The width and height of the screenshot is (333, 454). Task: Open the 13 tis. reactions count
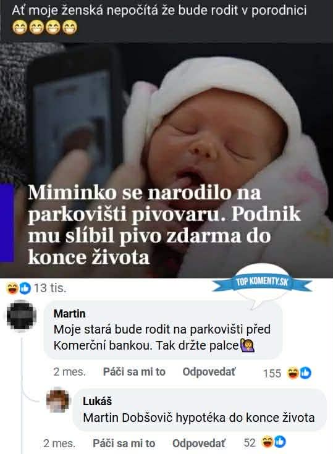tap(50, 288)
